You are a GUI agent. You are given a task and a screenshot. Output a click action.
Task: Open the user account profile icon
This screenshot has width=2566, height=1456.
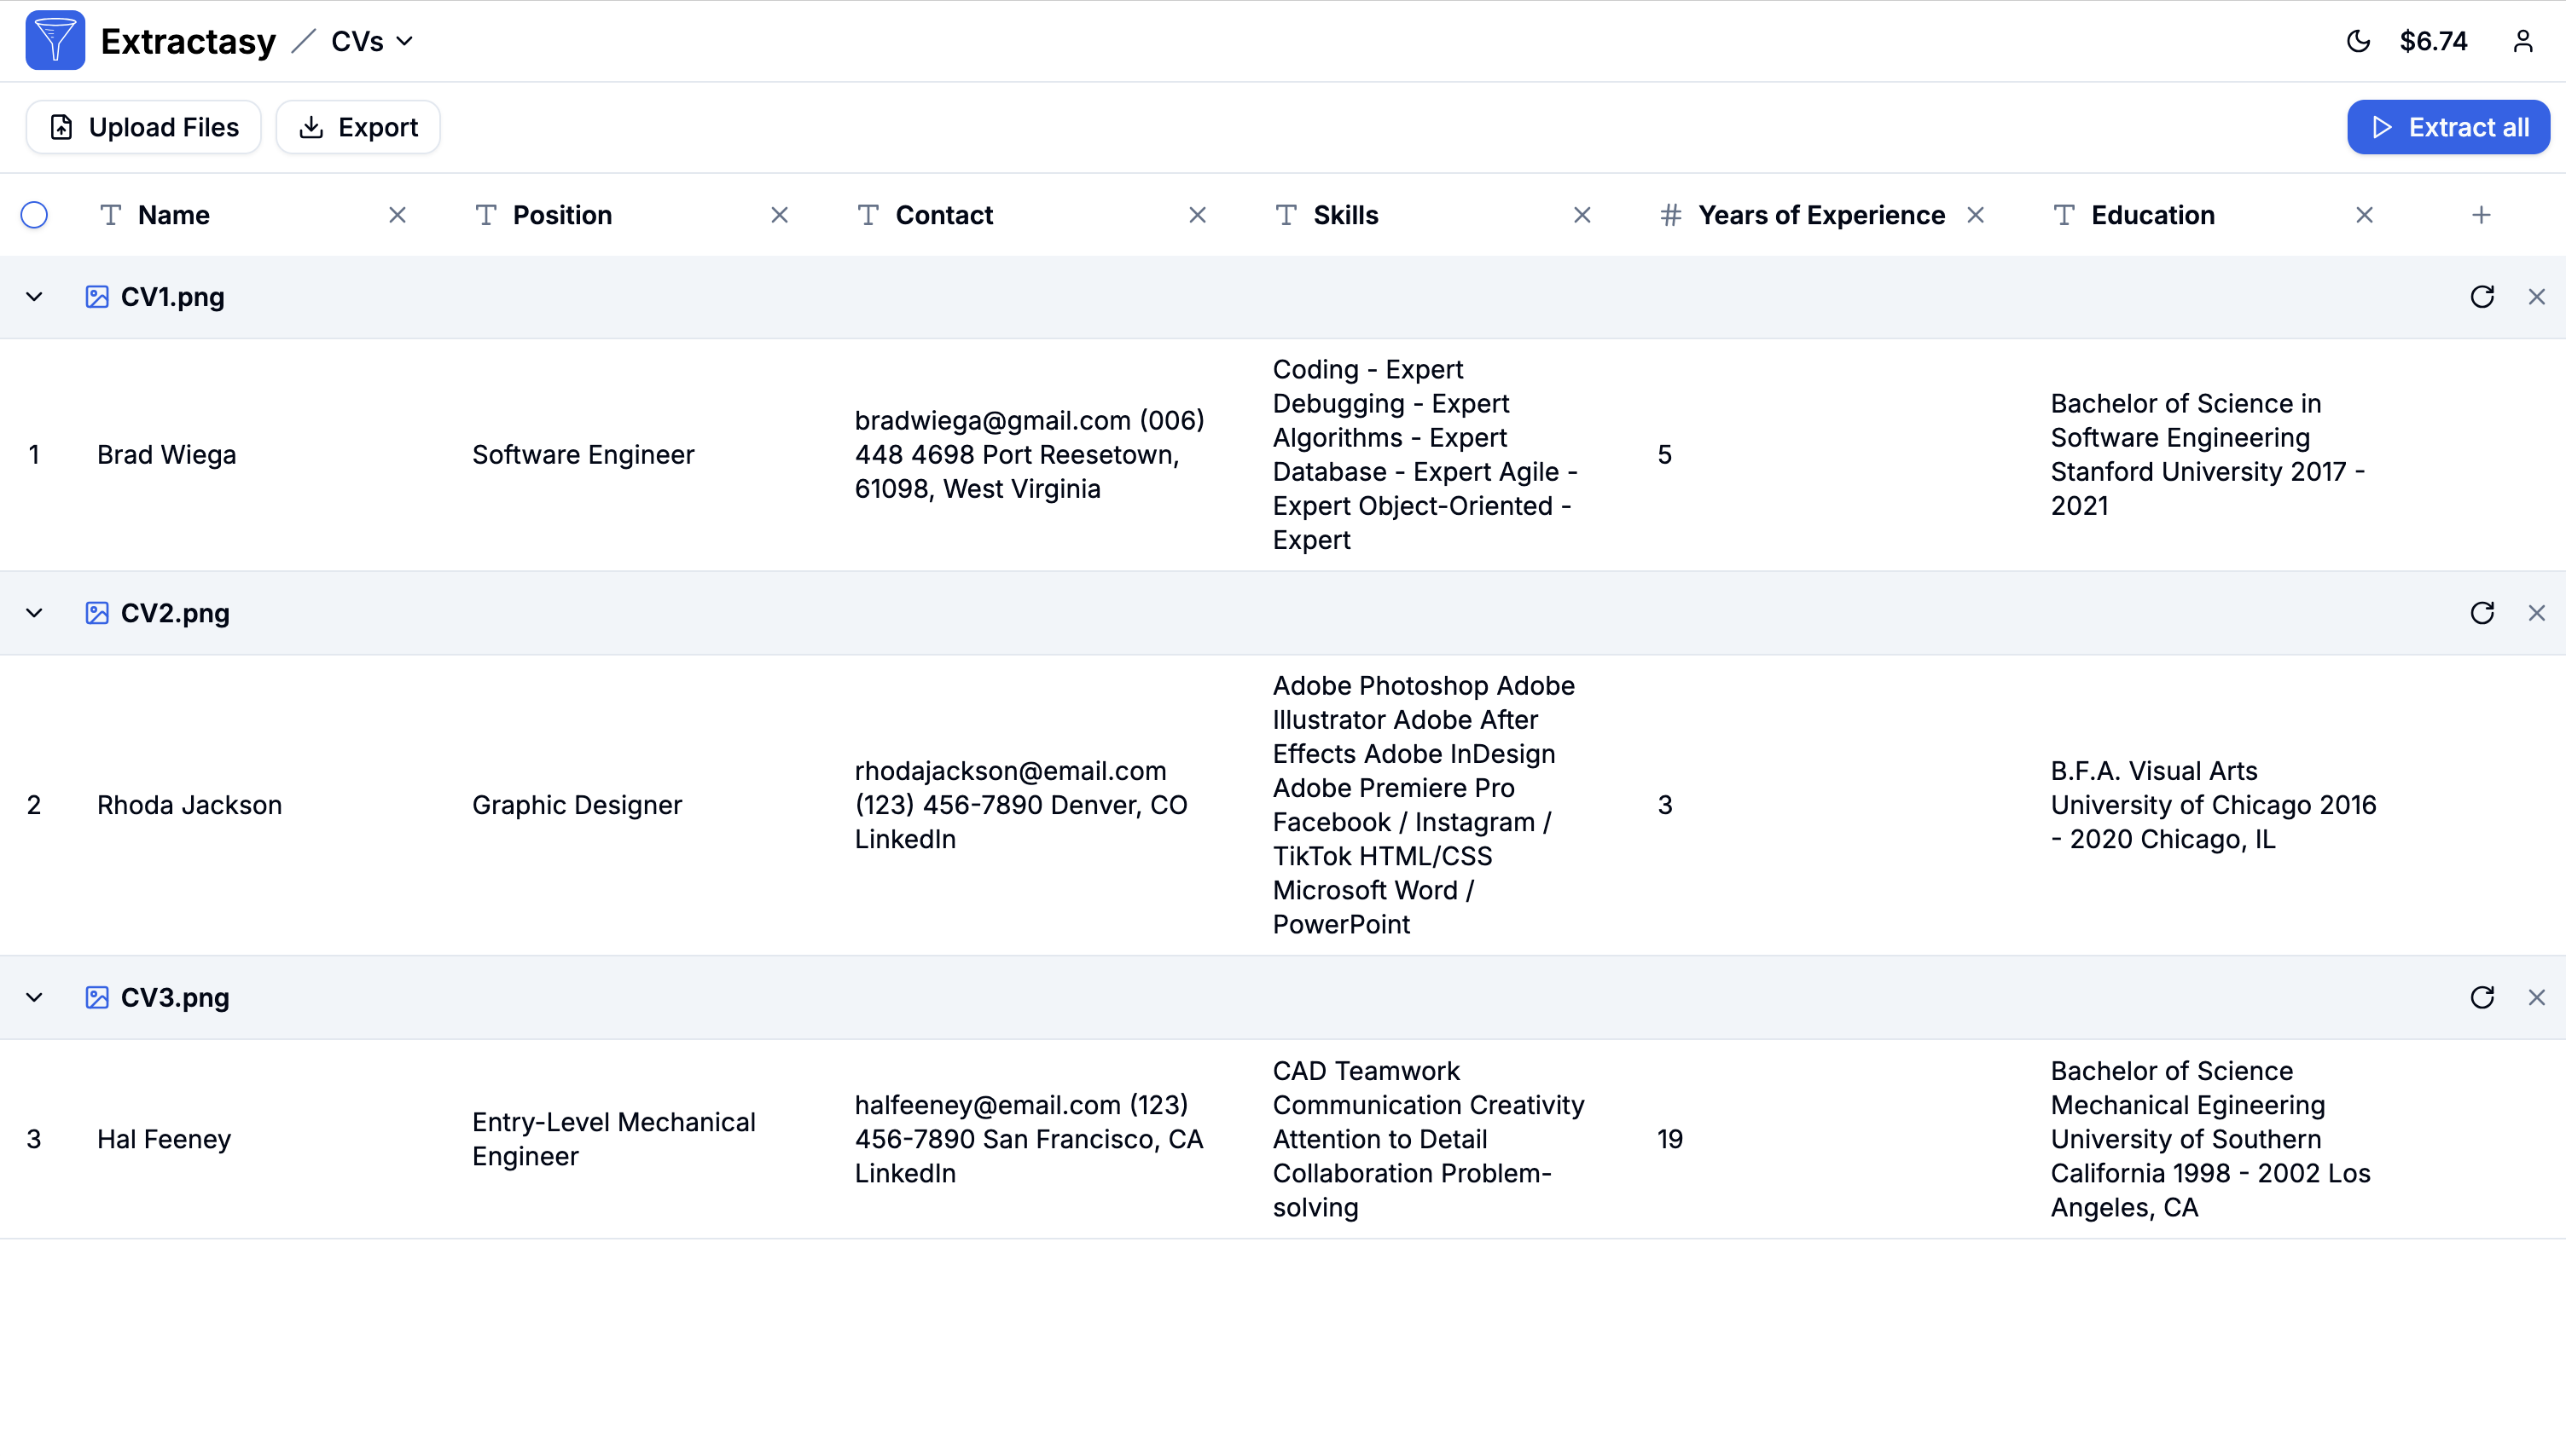[2522, 41]
